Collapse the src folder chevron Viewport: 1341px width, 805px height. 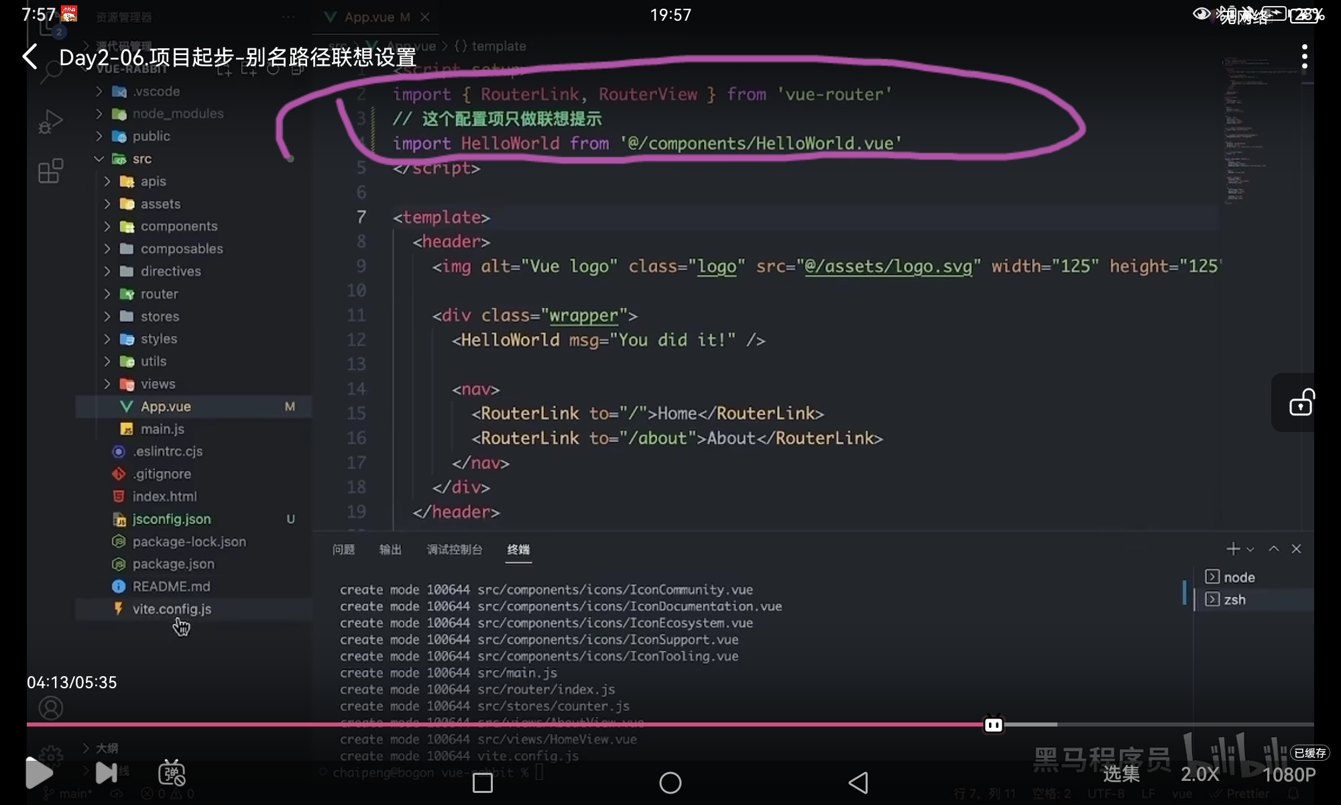(x=99, y=159)
